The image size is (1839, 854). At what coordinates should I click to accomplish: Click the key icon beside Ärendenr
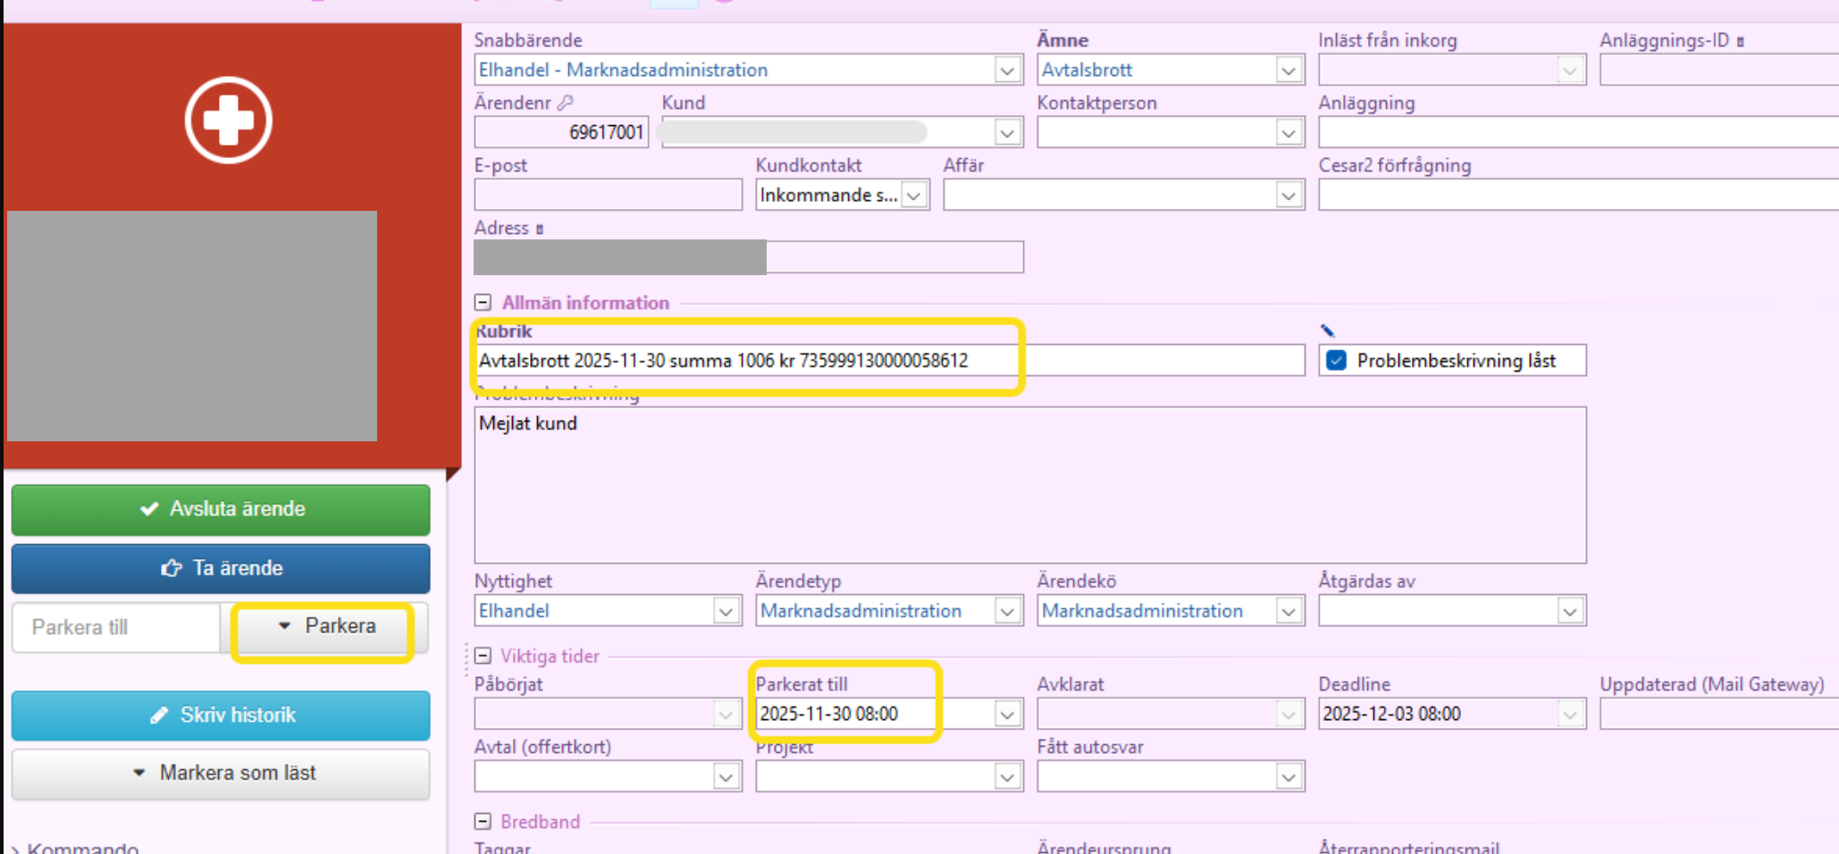tap(566, 103)
